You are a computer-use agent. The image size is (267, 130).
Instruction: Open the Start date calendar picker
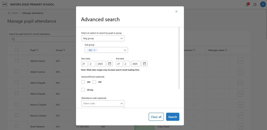tap(110, 64)
